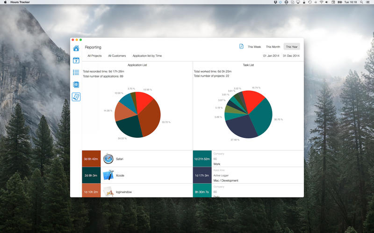Open the address book icon in sidebar
Image resolution: width=374 pixels, height=233 pixels.
[x=76, y=85]
